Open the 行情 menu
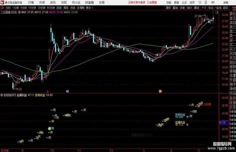Image resolution: width=236 pixels, height=152 pixels. click(x=31, y=2)
